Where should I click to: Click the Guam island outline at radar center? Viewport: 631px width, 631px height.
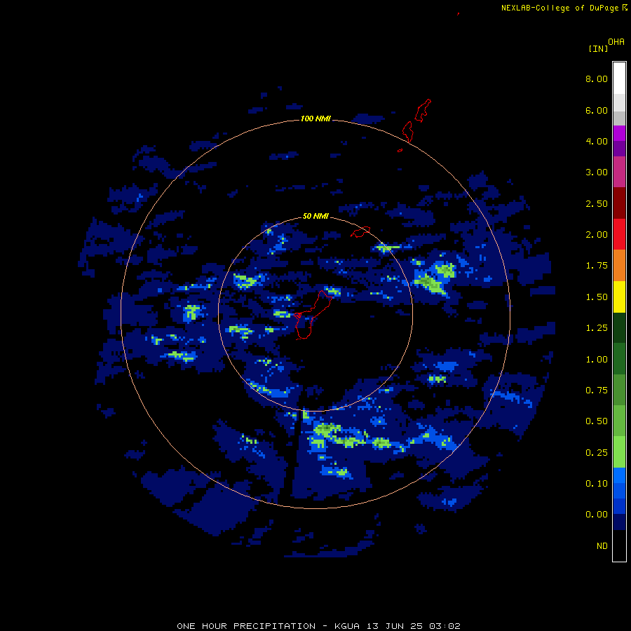[313, 315]
